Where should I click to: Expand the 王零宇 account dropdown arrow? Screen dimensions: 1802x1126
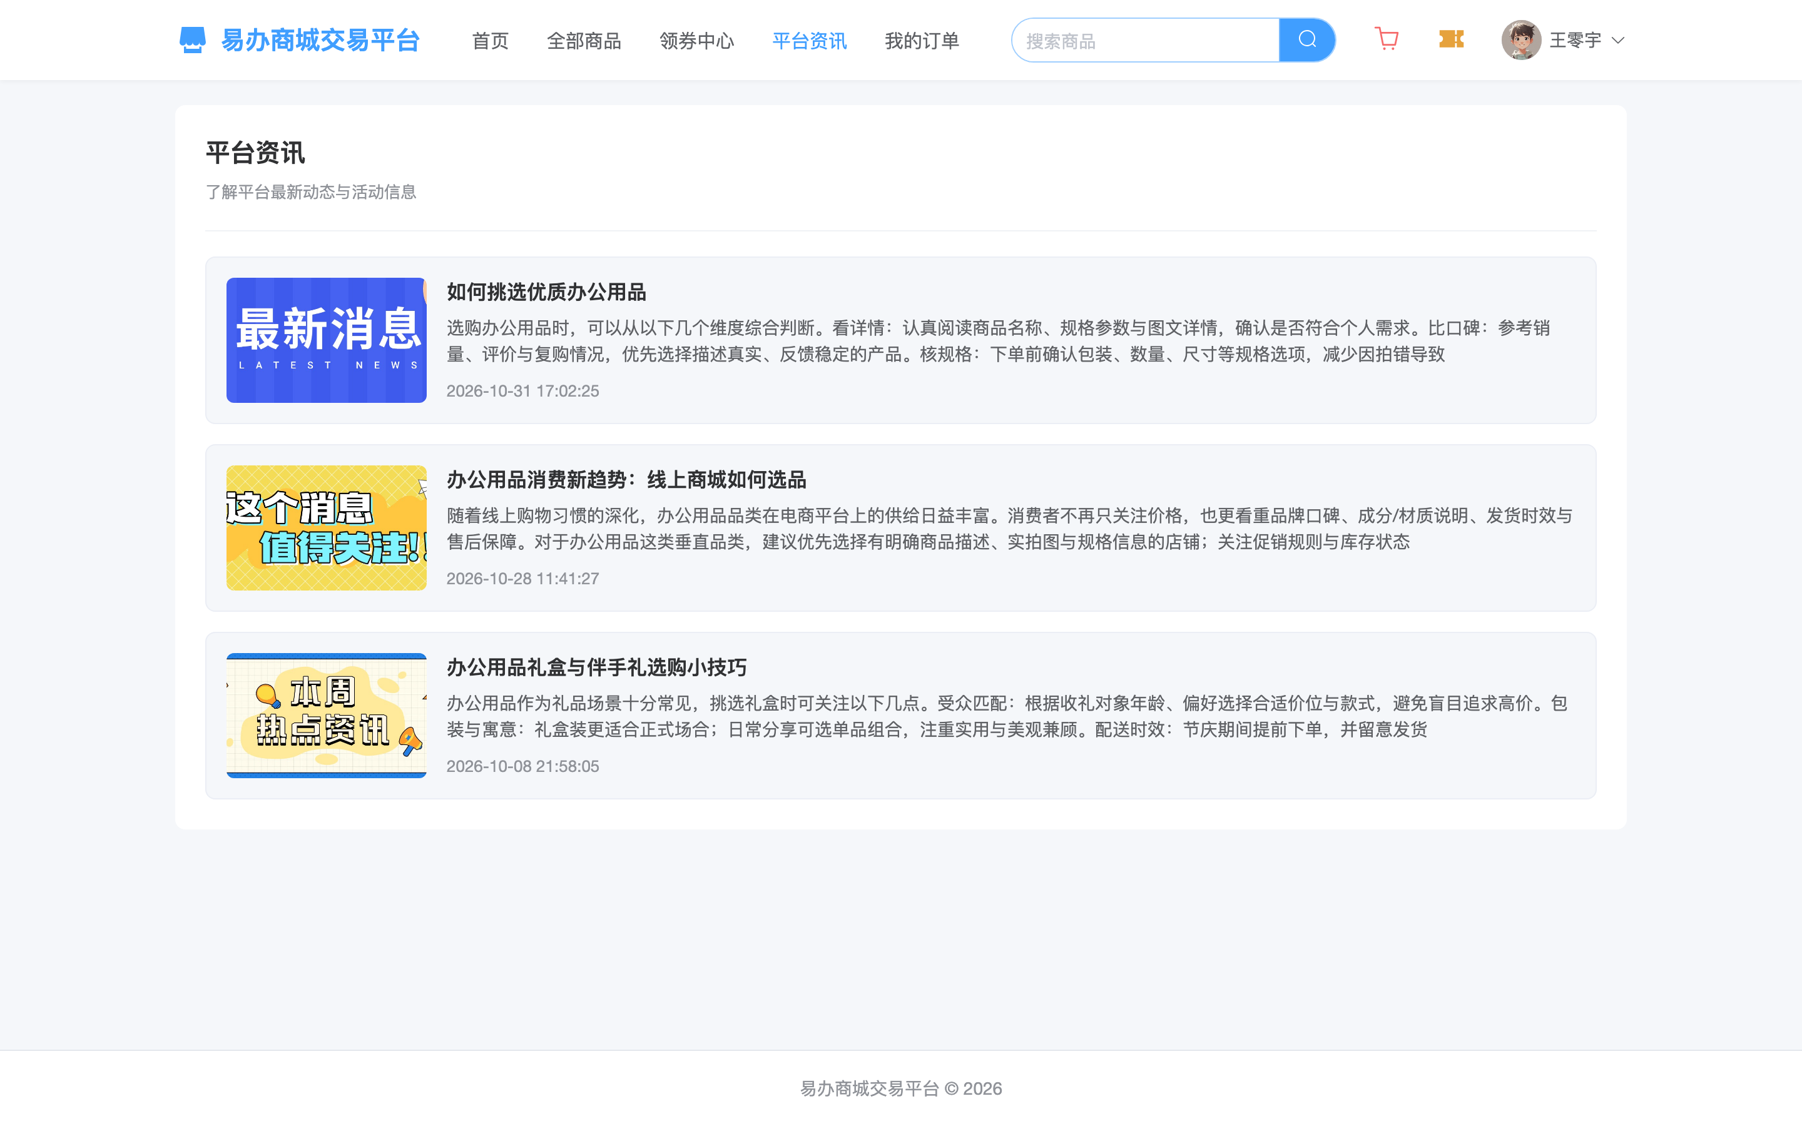coord(1617,41)
